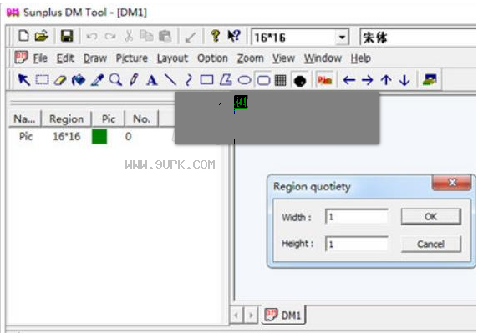Select the Pencil tool
Viewport: 478px width, 333px height.
tap(134, 80)
